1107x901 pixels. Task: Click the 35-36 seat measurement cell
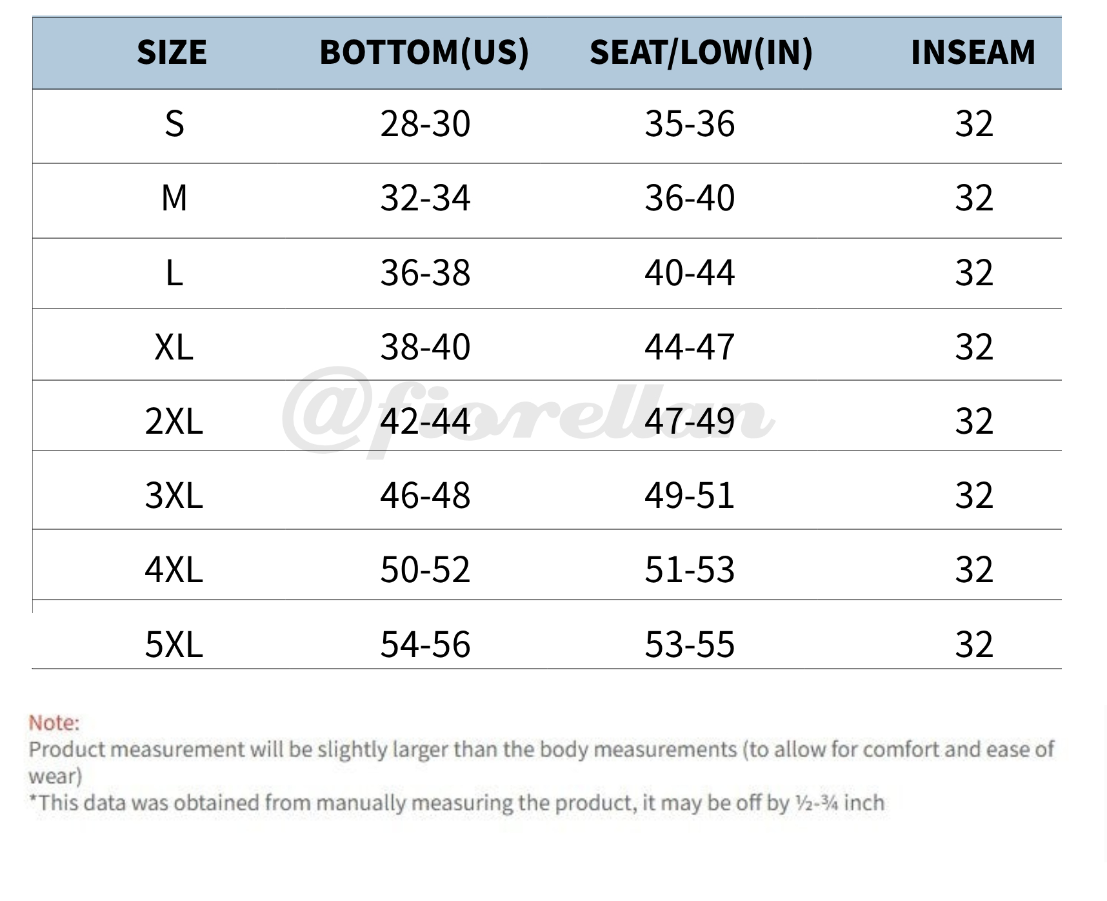pyautogui.click(x=690, y=123)
